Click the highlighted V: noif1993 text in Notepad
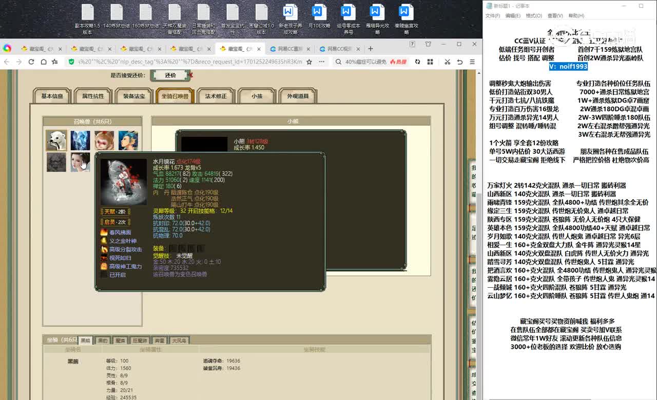The image size is (657, 400). [x=568, y=66]
